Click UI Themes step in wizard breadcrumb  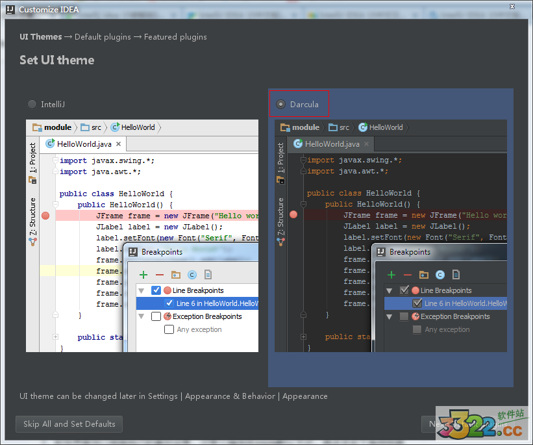tap(41, 37)
